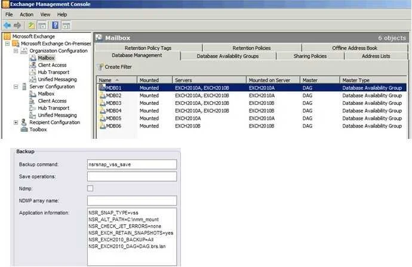Select Unified Messaging under Organization Configuration
The height and width of the screenshot is (267, 412).
(x=57, y=79)
